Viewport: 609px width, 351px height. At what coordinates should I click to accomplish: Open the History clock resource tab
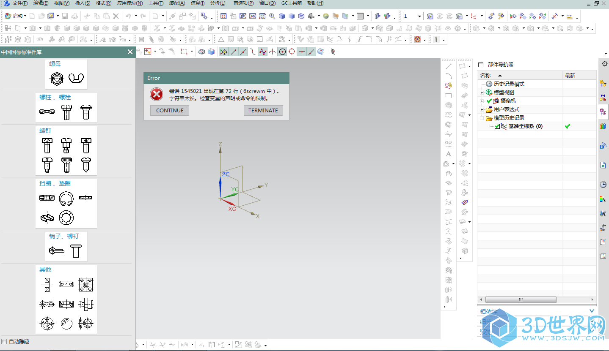603,185
